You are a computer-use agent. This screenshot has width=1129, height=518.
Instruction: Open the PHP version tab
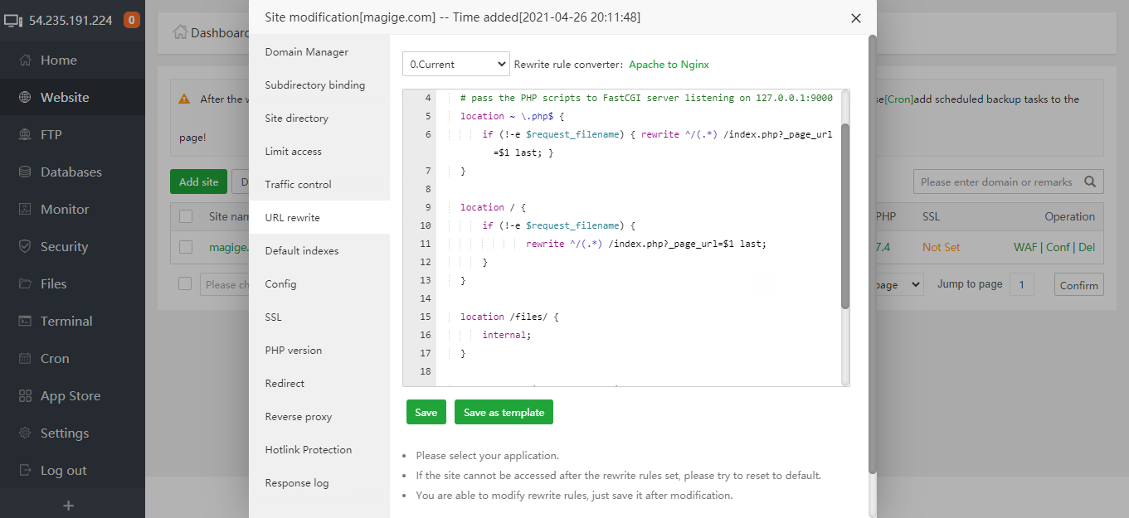(294, 351)
